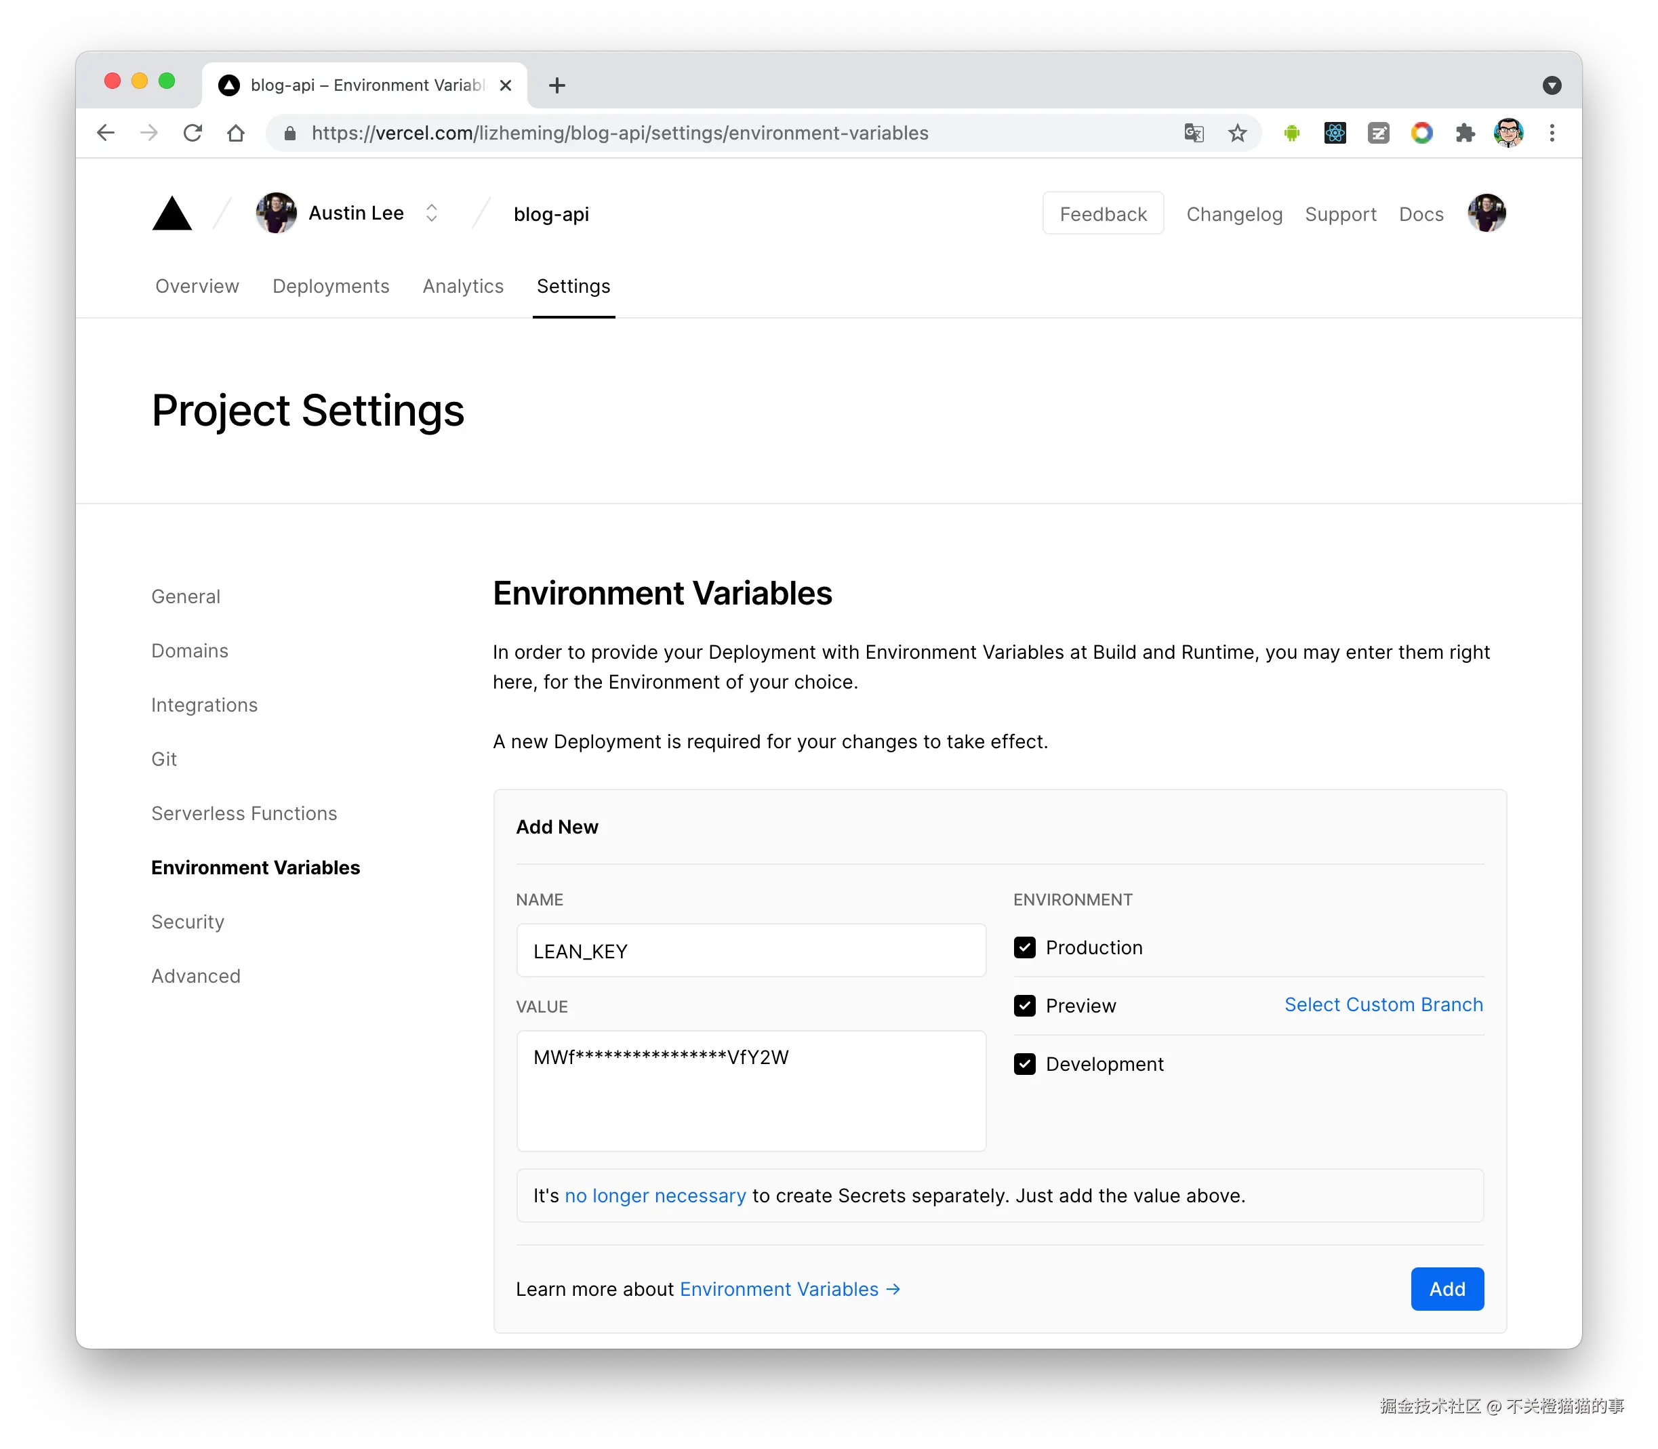Open the Google Translate page icon
This screenshot has height=1449, width=1658.
tap(1194, 133)
